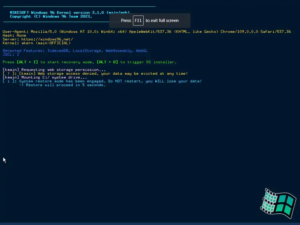Screen dimensions: 300x225
Task: Click 'Mounting C:/ system drive...' line
Action: [45, 77]
